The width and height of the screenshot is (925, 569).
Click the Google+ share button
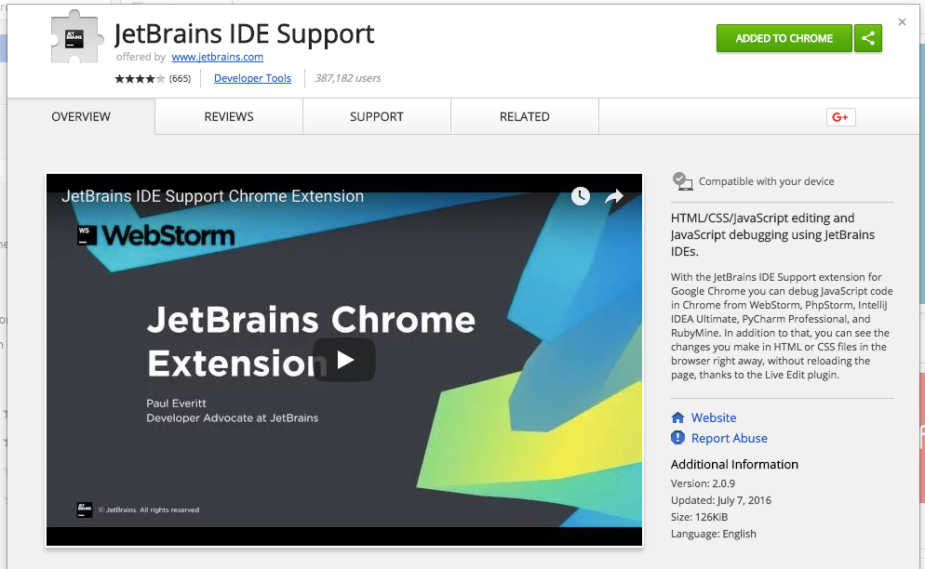click(x=840, y=117)
